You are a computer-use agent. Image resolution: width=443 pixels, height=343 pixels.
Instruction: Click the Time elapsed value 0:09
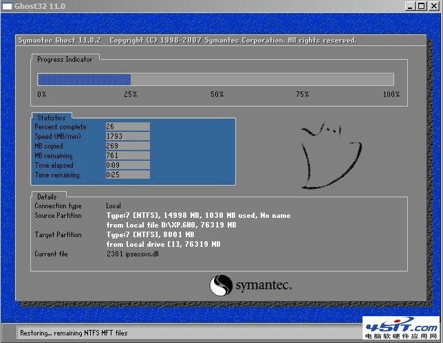point(128,165)
